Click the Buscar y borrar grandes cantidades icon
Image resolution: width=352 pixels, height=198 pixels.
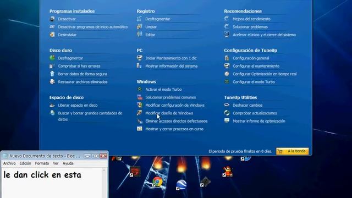52,113
